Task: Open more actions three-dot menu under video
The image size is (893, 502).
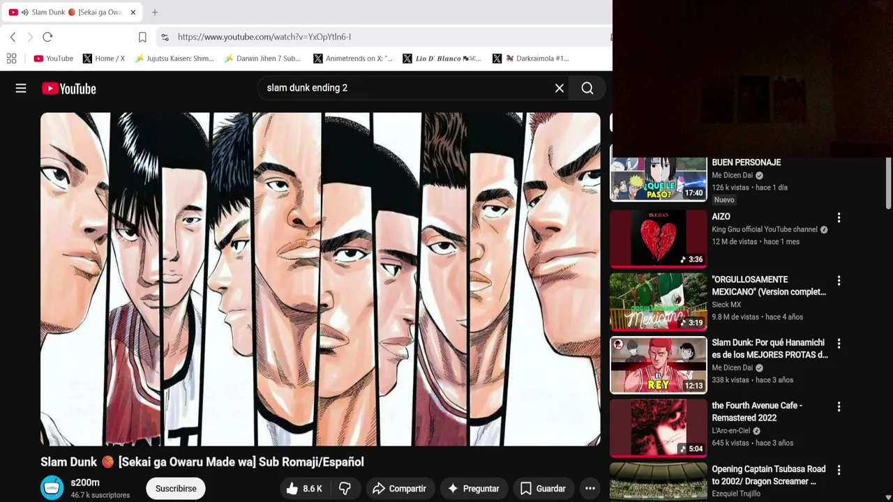Action: click(590, 489)
